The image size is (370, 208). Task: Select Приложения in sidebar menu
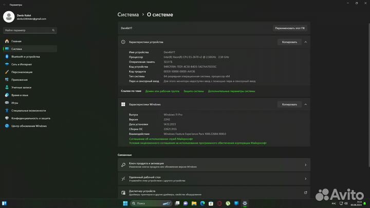point(20,80)
